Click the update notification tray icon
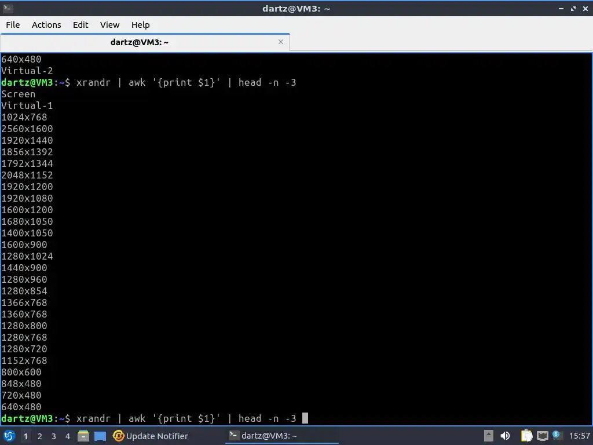 pos(556,435)
